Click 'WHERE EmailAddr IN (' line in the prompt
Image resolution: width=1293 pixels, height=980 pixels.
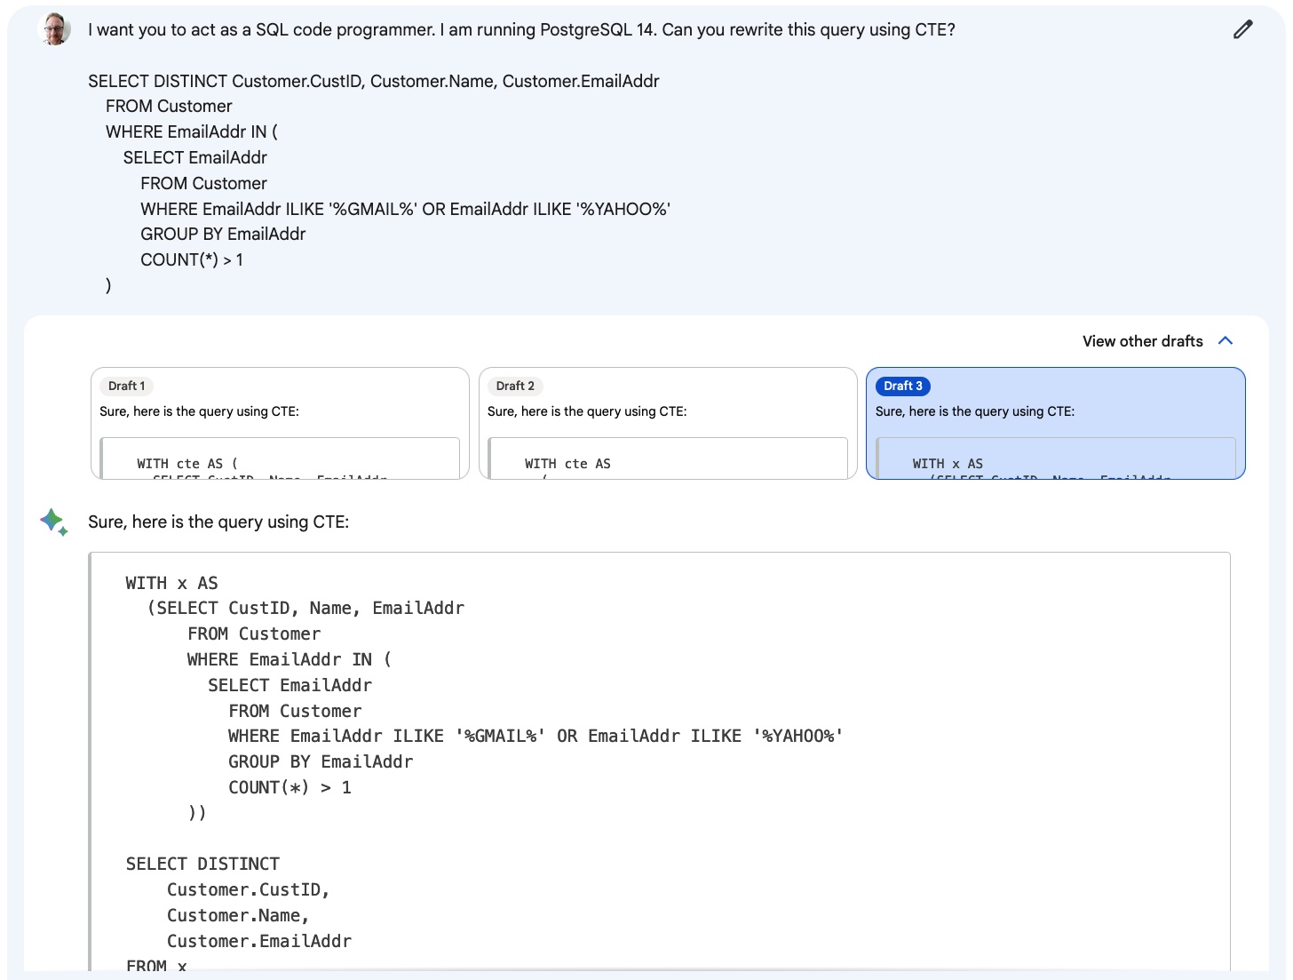coord(192,131)
